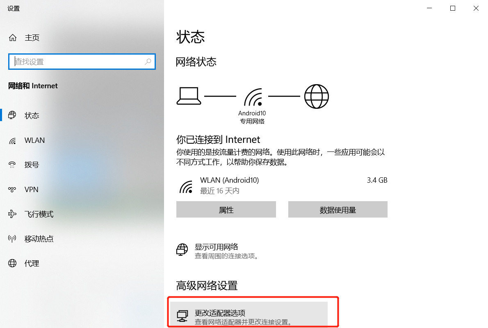Click the search magnifier icon in 查找设置
The width and height of the screenshot is (488, 328).
click(x=148, y=62)
